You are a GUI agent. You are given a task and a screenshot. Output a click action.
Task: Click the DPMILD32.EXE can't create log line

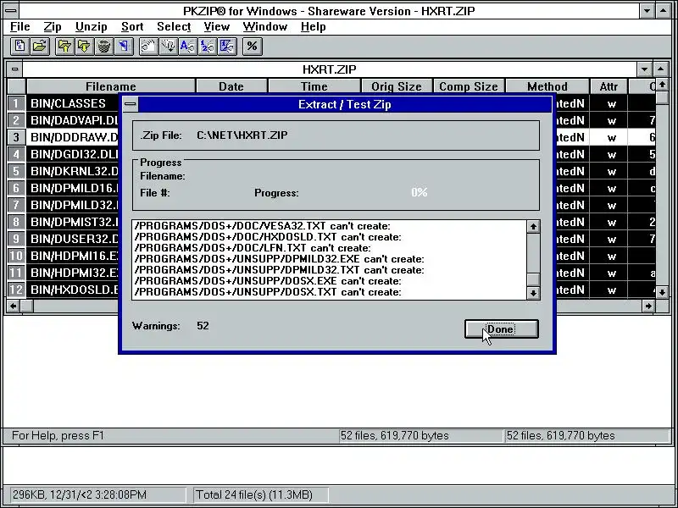[280, 259]
